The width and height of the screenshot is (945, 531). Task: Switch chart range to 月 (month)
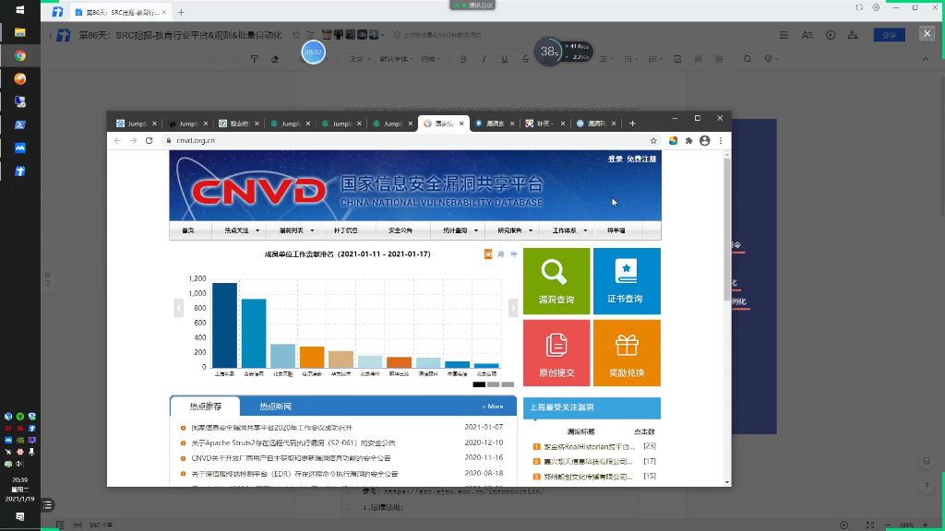(501, 254)
